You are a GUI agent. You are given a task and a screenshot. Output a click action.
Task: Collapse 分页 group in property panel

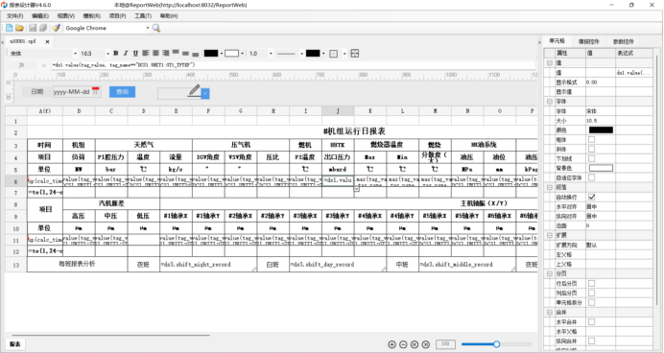[x=549, y=273]
